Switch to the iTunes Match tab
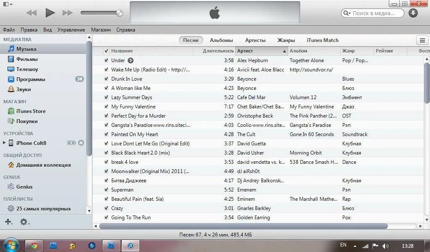Image resolution: width=430 pixels, height=252 pixels. point(322,40)
